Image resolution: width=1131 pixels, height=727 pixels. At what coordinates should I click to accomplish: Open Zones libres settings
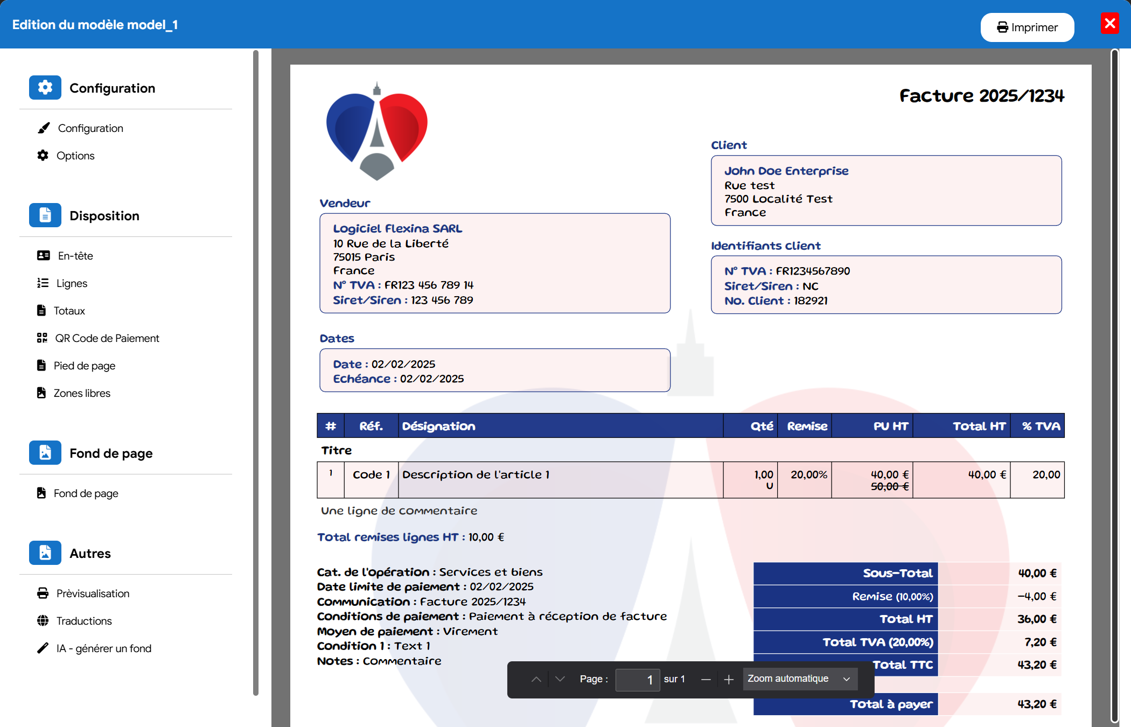coord(82,393)
